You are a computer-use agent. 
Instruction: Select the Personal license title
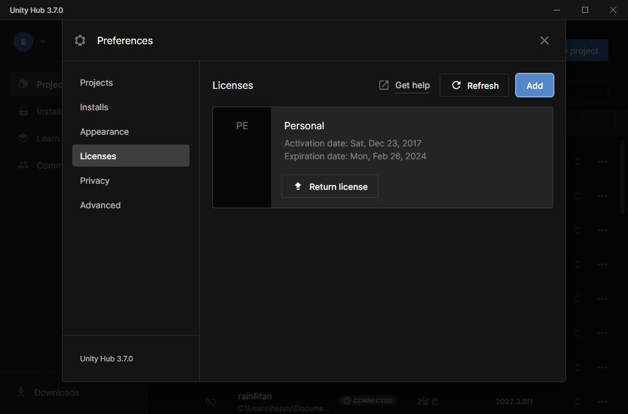(x=304, y=126)
